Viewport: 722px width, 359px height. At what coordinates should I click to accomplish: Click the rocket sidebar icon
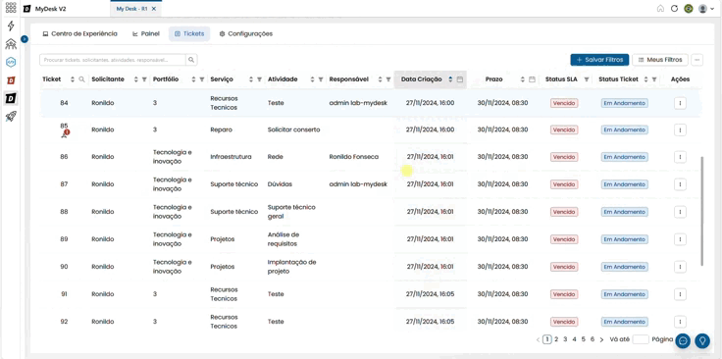click(x=11, y=117)
